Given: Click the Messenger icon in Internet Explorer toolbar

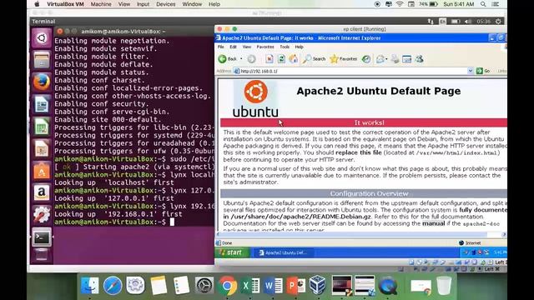Looking at the screenshot, I should pyautogui.click(x=419, y=59).
